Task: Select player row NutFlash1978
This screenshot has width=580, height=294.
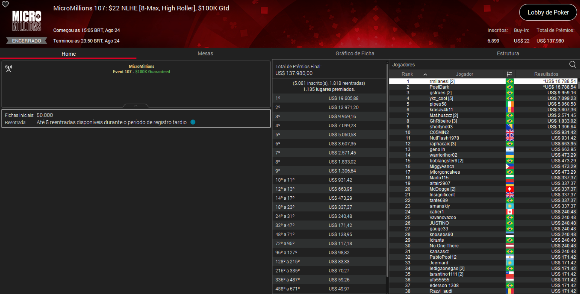Action: tap(483, 138)
